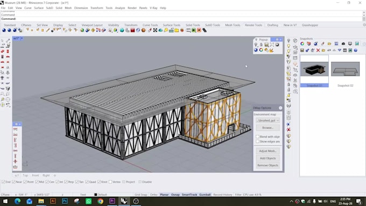Image resolution: width=366 pixels, height=206 pixels.
Task: Enable the Show edges checkbox
Action: 257,141
